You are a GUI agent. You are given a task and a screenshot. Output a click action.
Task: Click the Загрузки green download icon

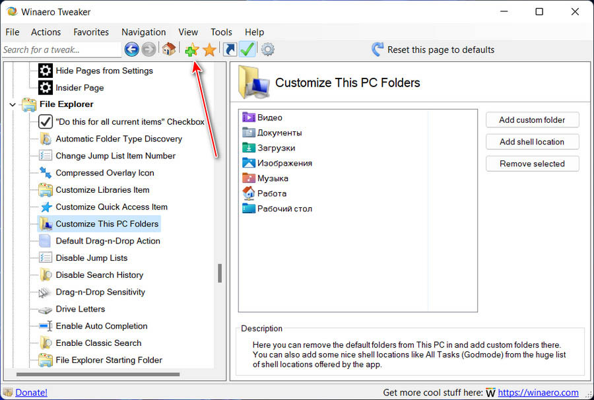pyautogui.click(x=249, y=148)
